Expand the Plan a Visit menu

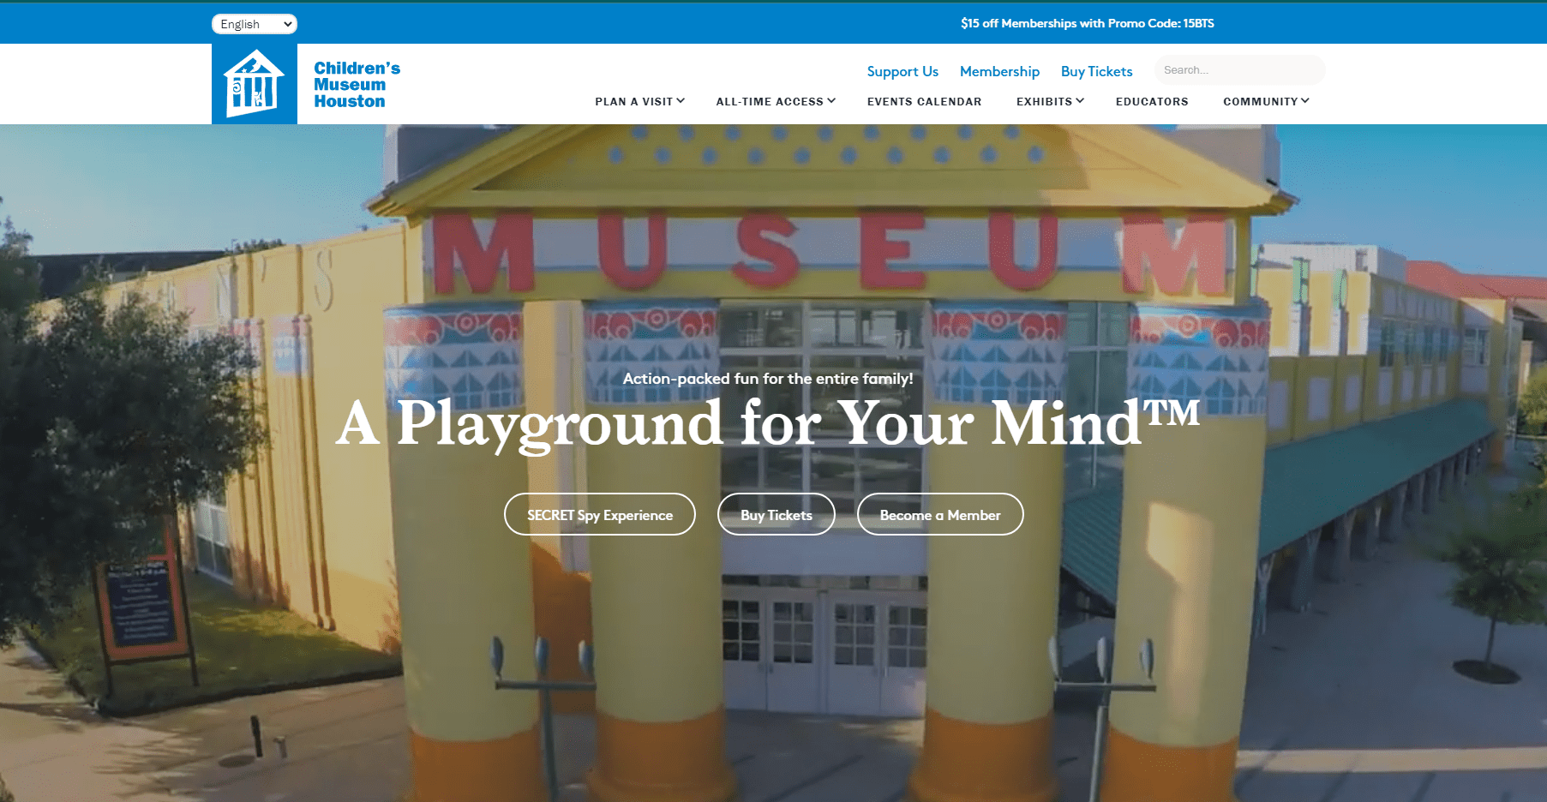[x=639, y=101]
